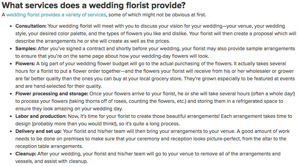Click the bold 'Consultation:' label
The height and width of the screenshot is (166, 299).
click(x=31, y=26)
